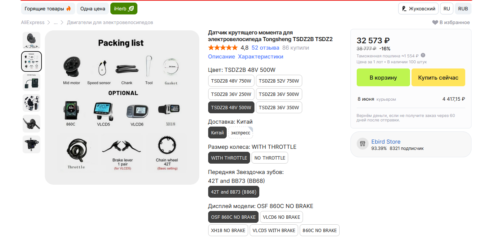Select the fifth product thumbnail of motor side
This screenshot has height=248, width=483.
coord(31,124)
